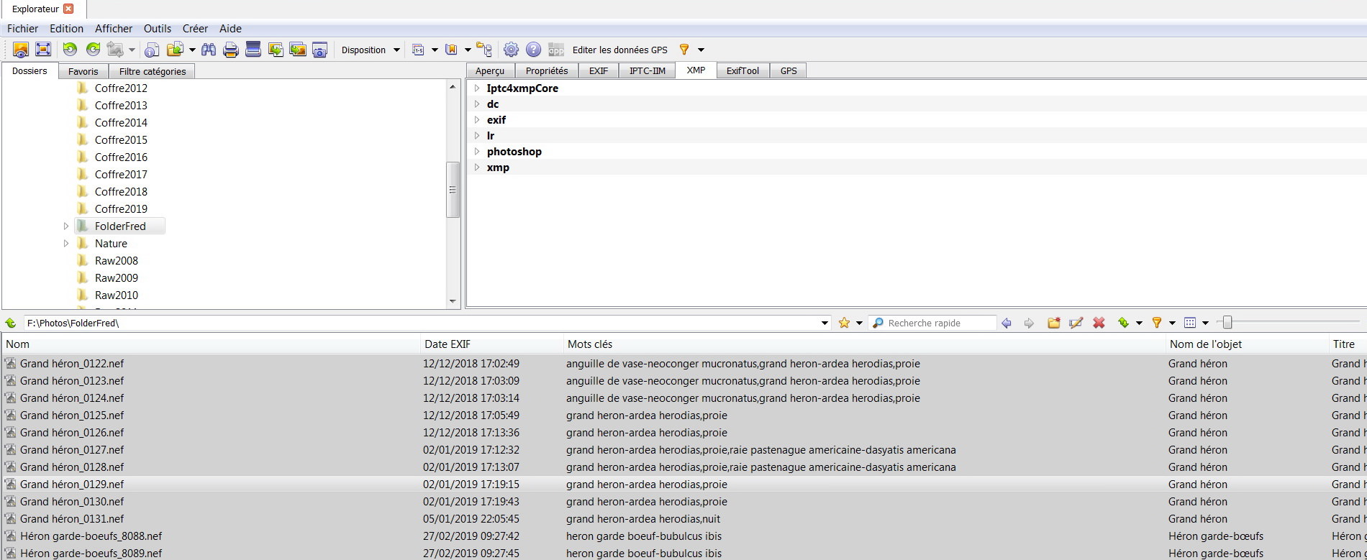Expand the FolderFred tree node

pyautogui.click(x=66, y=226)
